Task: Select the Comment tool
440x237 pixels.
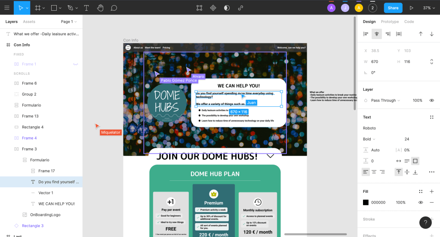Action: 114,8
